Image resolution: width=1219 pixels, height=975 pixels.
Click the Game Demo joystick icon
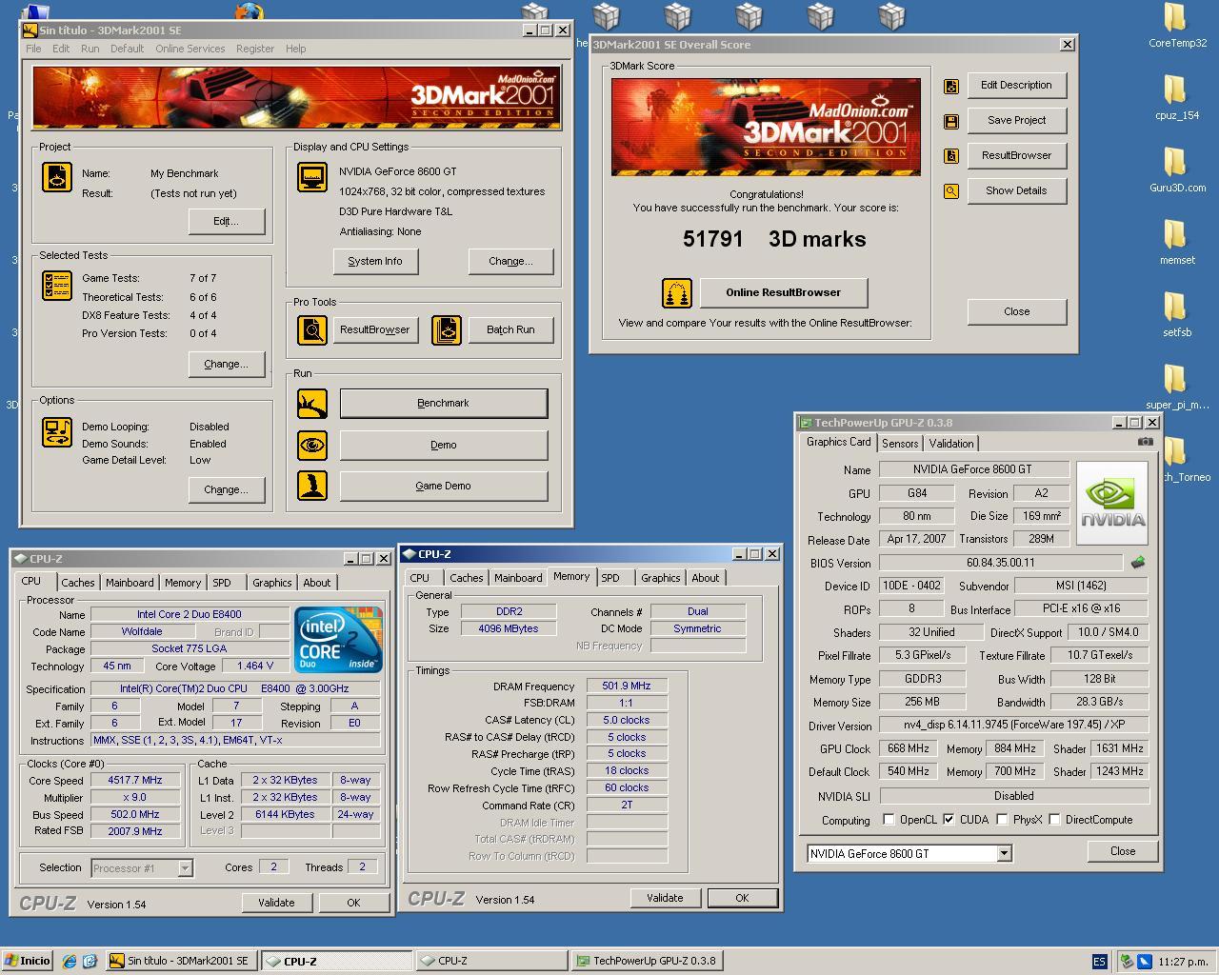point(312,486)
